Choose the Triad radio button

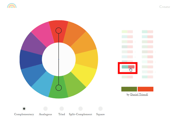click(x=62, y=109)
